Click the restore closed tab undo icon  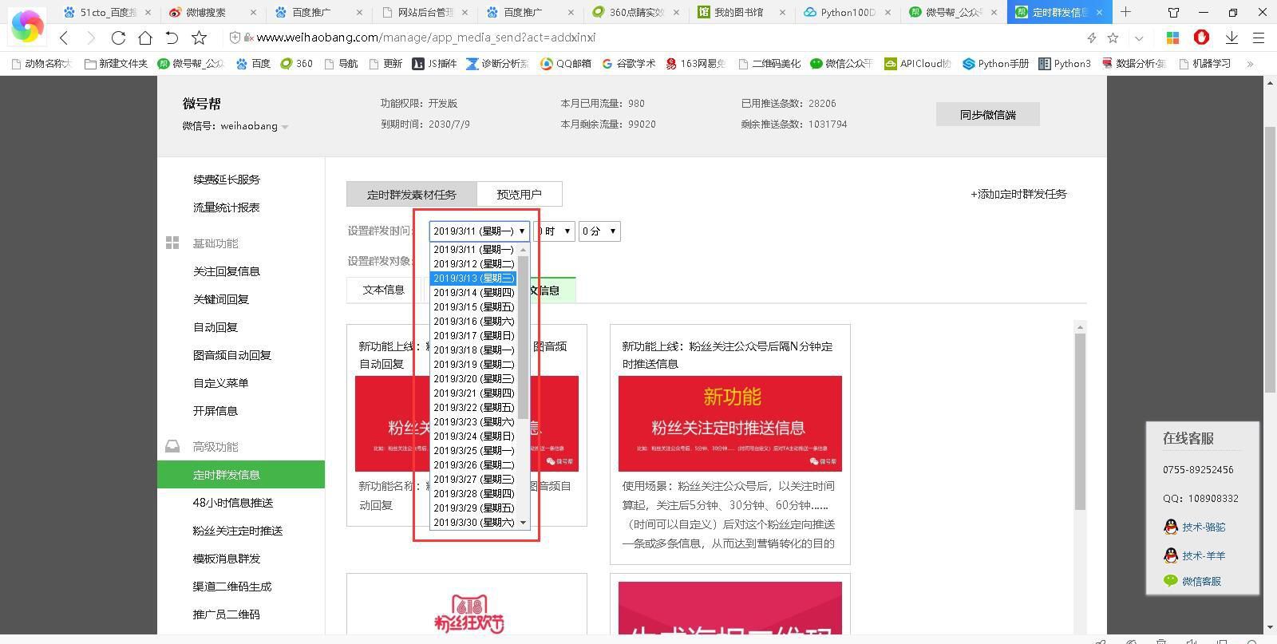tap(172, 38)
